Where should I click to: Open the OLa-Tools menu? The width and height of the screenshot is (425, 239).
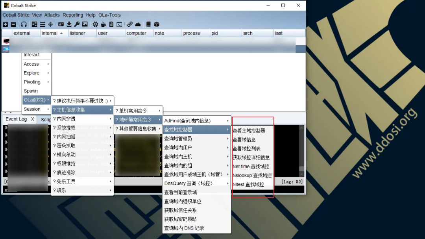109,15
